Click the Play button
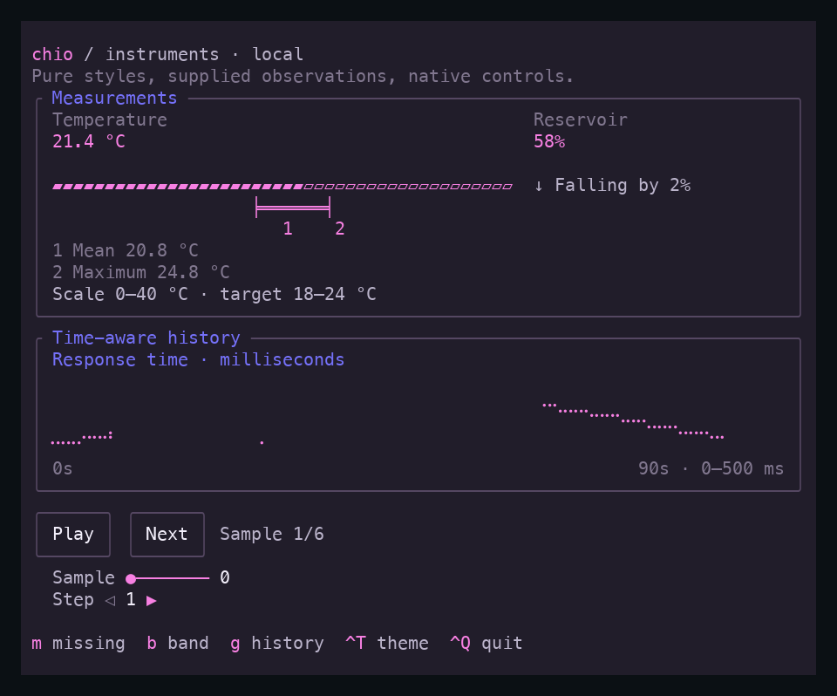Screen dimensions: 837x696 73,534
